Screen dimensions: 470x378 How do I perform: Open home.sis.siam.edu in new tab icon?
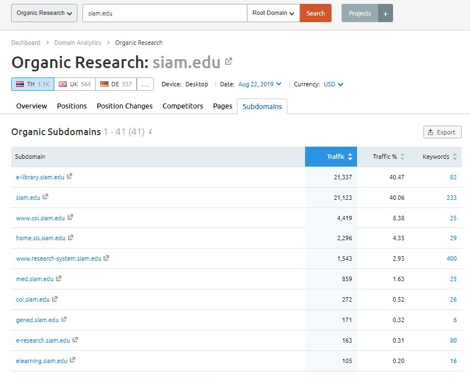(x=71, y=238)
